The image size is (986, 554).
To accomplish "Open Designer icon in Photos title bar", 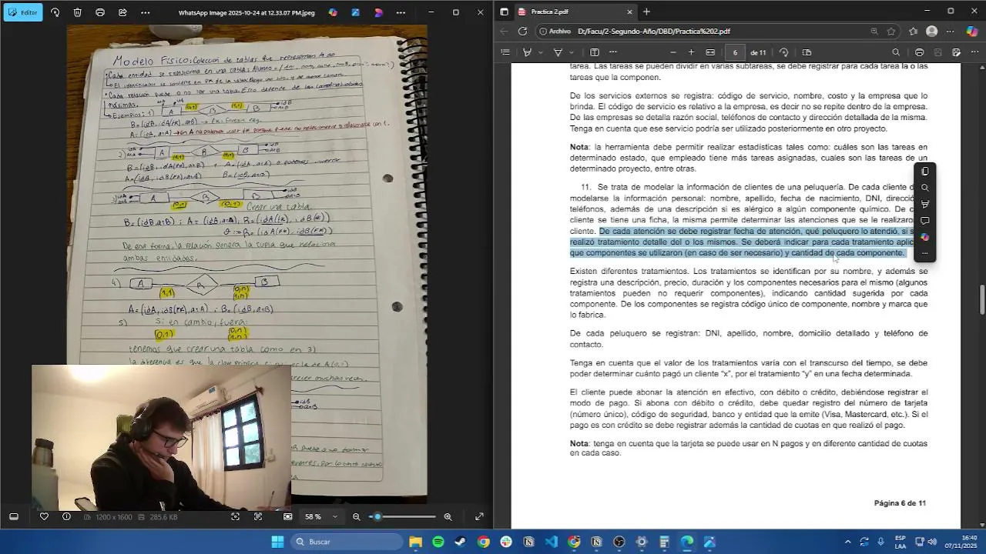I will pyautogui.click(x=355, y=12).
